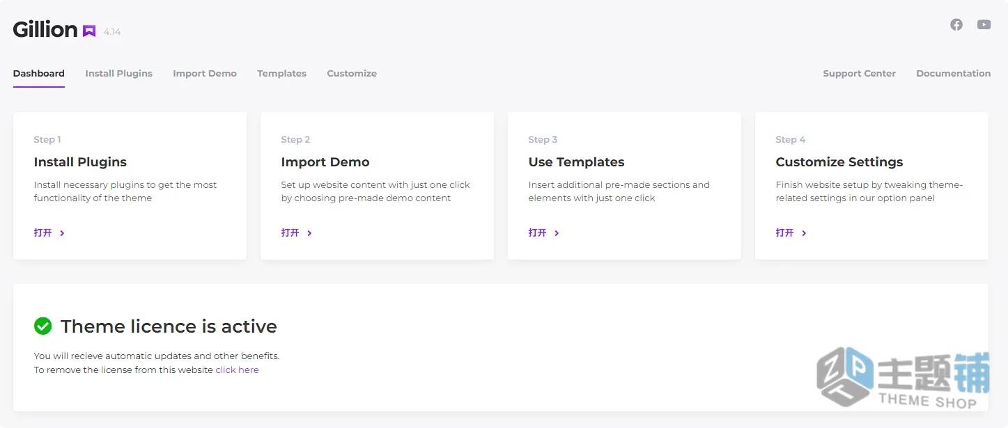Click the Customize Settings card heading
This screenshot has height=428, width=1008.
click(x=839, y=162)
